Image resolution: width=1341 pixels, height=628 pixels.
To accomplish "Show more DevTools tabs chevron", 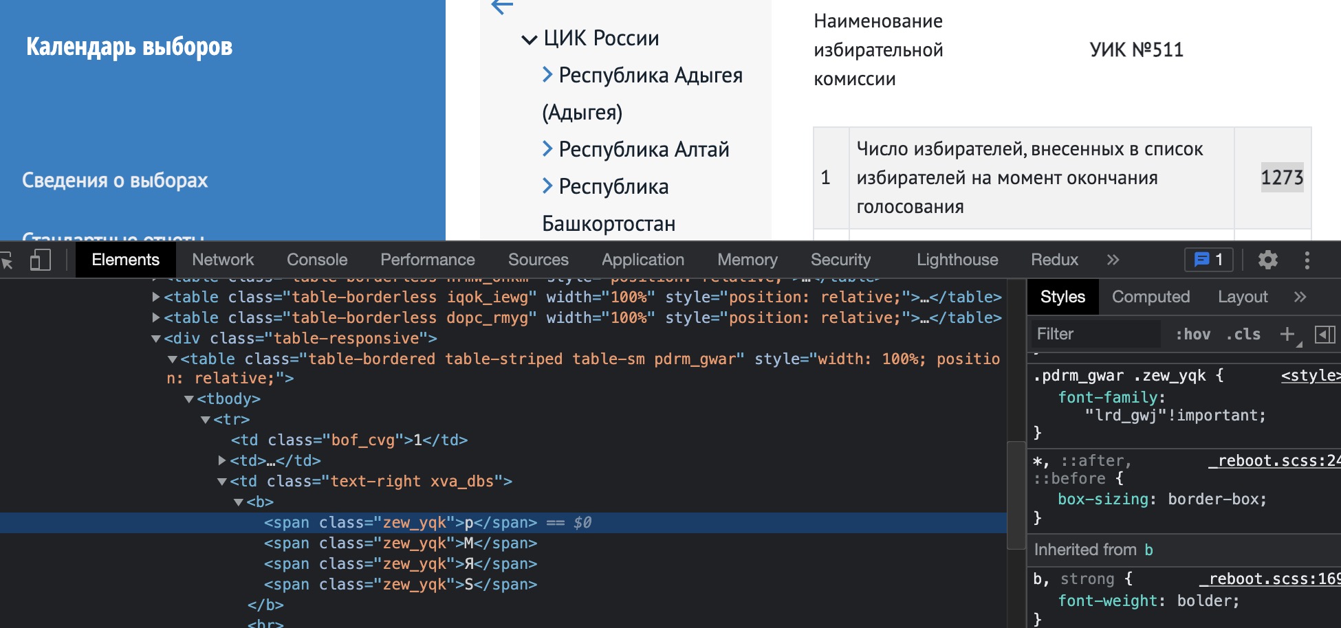I will (1113, 260).
